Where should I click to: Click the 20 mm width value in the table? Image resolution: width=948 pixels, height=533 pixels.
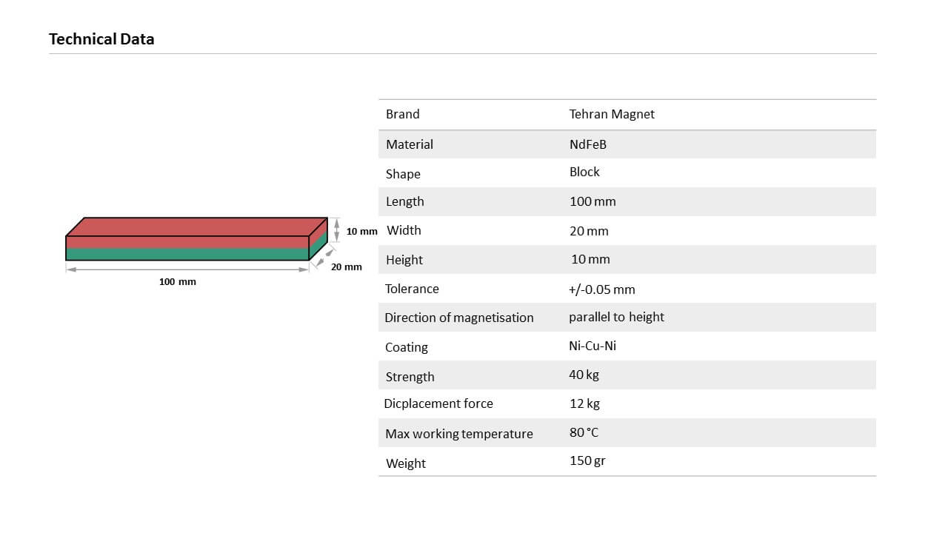click(x=589, y=231)
